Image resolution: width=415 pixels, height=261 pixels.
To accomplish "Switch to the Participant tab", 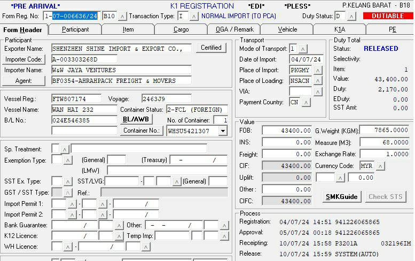I will point(75,29).
